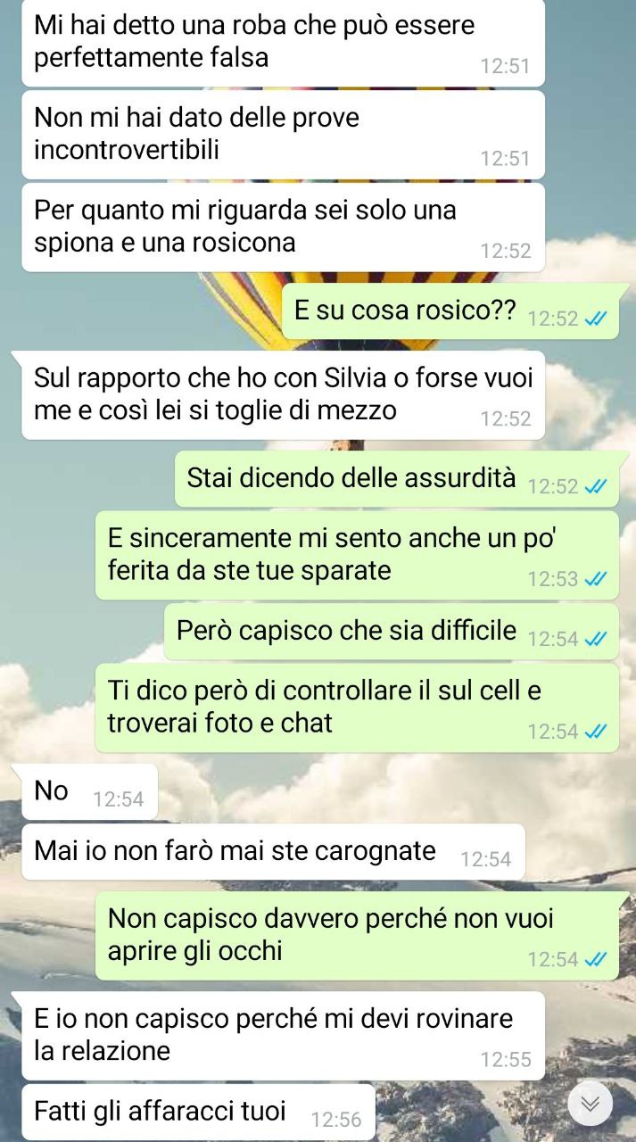Tap green bubble 'Non capisco davvero perché'
Viewport: 636px width, 1142px height.
click(357, 935)
